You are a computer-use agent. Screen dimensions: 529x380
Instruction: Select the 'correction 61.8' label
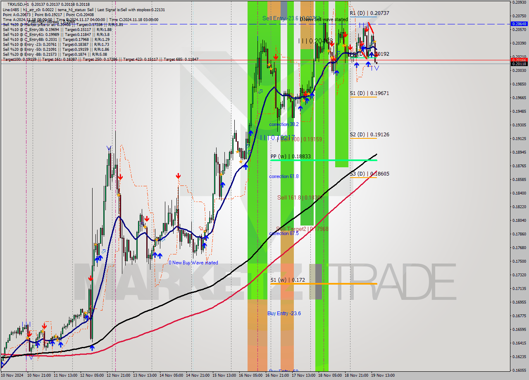(284, 176)
